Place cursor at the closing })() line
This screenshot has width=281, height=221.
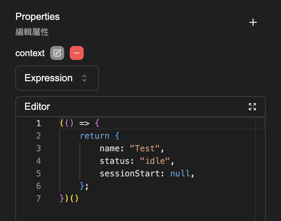tap(70, 199)
